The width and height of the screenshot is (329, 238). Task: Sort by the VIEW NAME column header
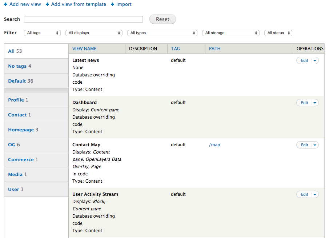pos(84,48)
